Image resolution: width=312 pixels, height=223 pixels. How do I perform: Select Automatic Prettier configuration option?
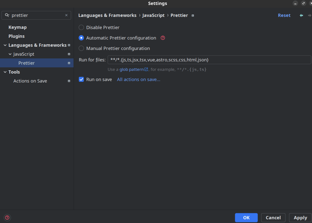(x=81, y=38)
